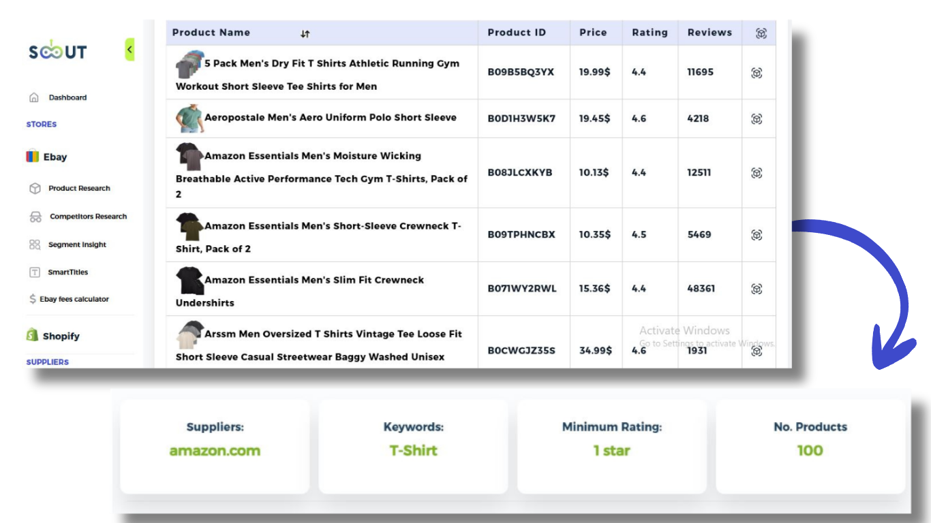Viewport: 931px width, 523px height.
Task: Select product ID B08JLCXKYB
Action: coord(520,172)
